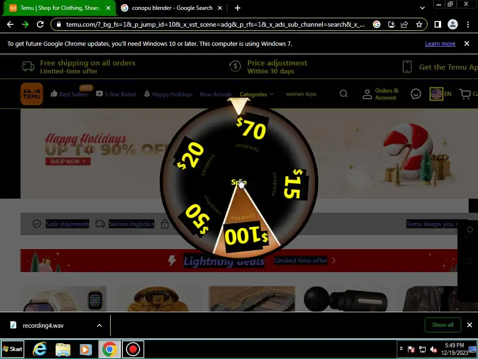Click the Spin button on the coupon wheel
Viewport: 478px width, 359px height.
[239, 183]
